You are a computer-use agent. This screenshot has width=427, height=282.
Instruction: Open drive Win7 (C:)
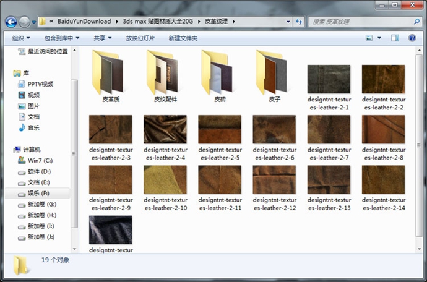(35, 160)
